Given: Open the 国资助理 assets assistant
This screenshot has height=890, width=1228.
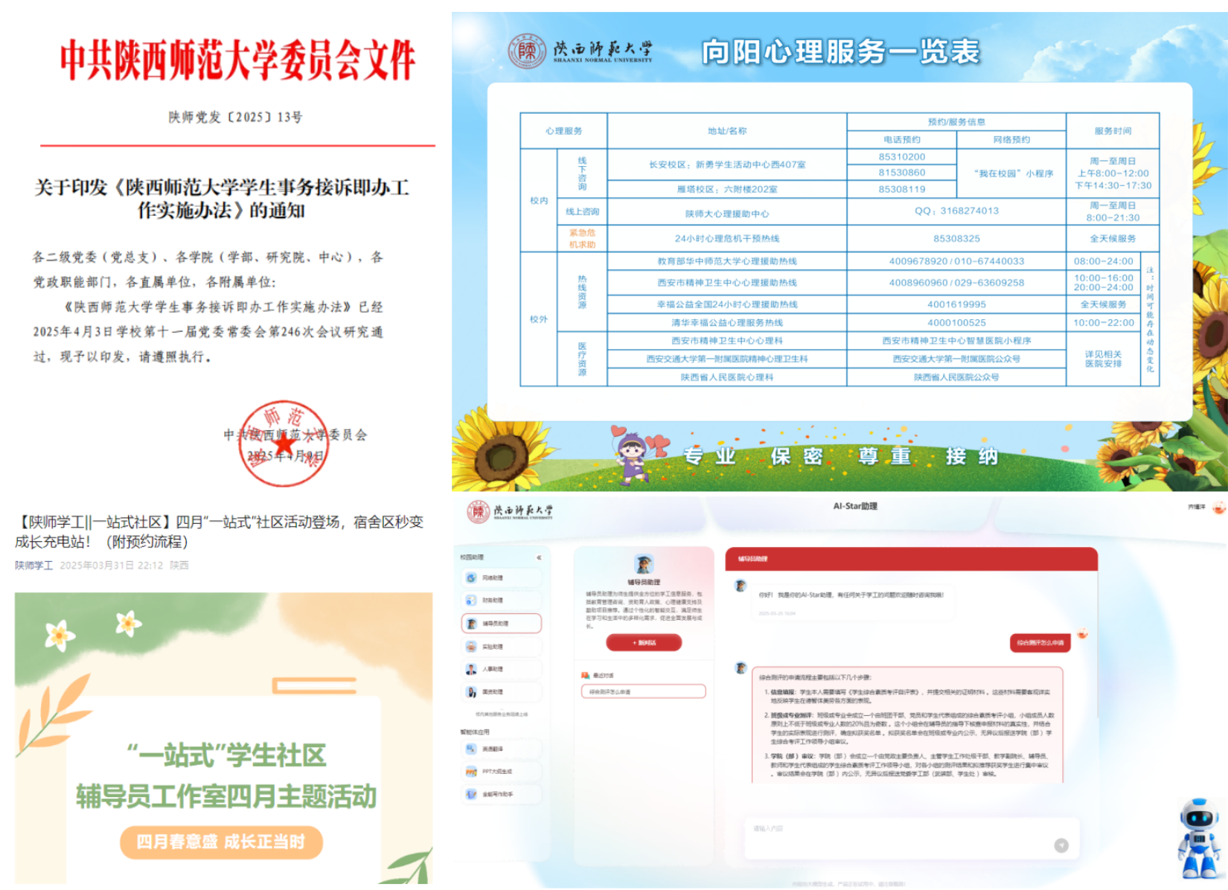Looking at the screenshot, I should (471, 692).
